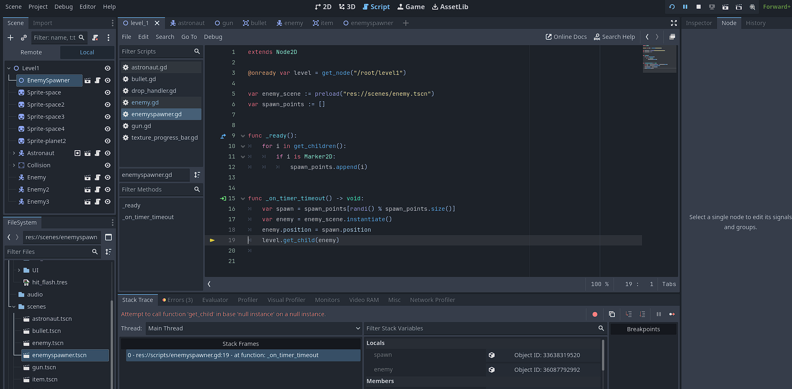Pause the running project
This screenshot has height=389, width=792.
click(x=685, y=7)
